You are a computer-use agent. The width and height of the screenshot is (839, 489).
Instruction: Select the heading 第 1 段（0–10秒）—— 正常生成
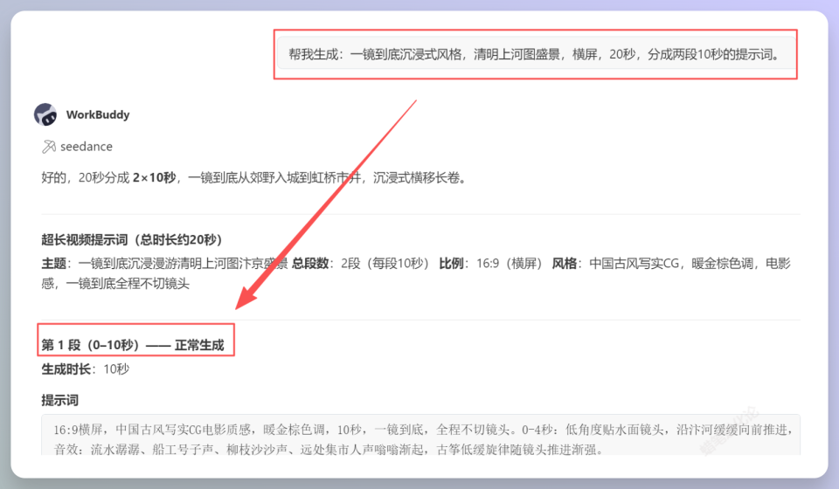click(133, 345)
